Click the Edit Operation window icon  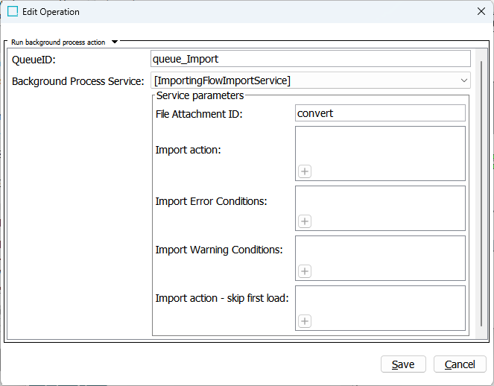click(x=13, y=12)
